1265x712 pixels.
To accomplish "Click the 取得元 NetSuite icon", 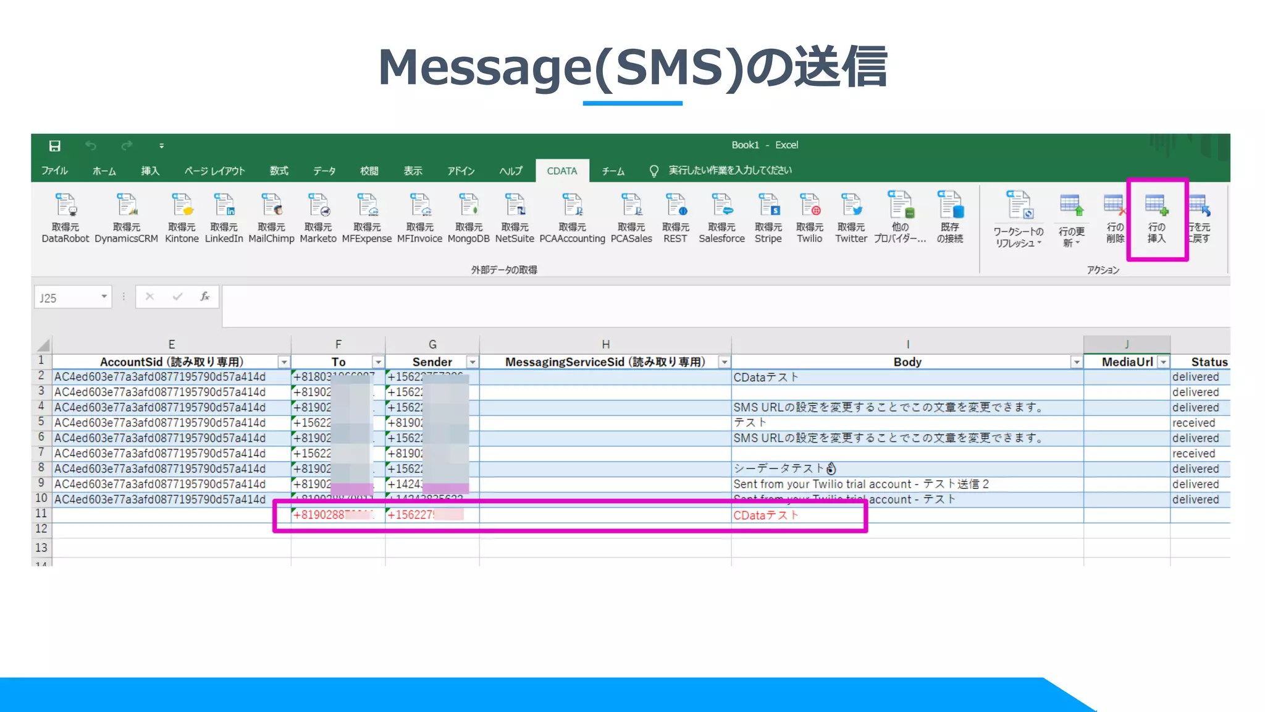I will tap(515, 218).
